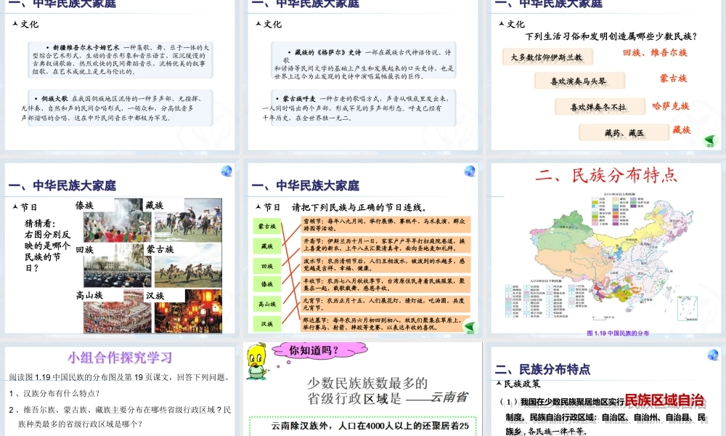This screenshot has width=726, height=436.
Task: Select the heading 小组合作探究学习
Action: [120, 358]
